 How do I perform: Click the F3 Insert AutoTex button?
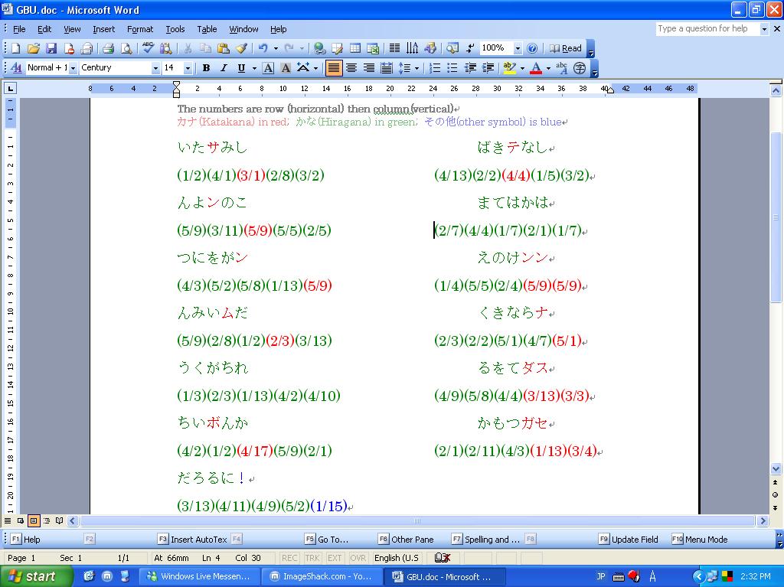(x=192, y=539)
